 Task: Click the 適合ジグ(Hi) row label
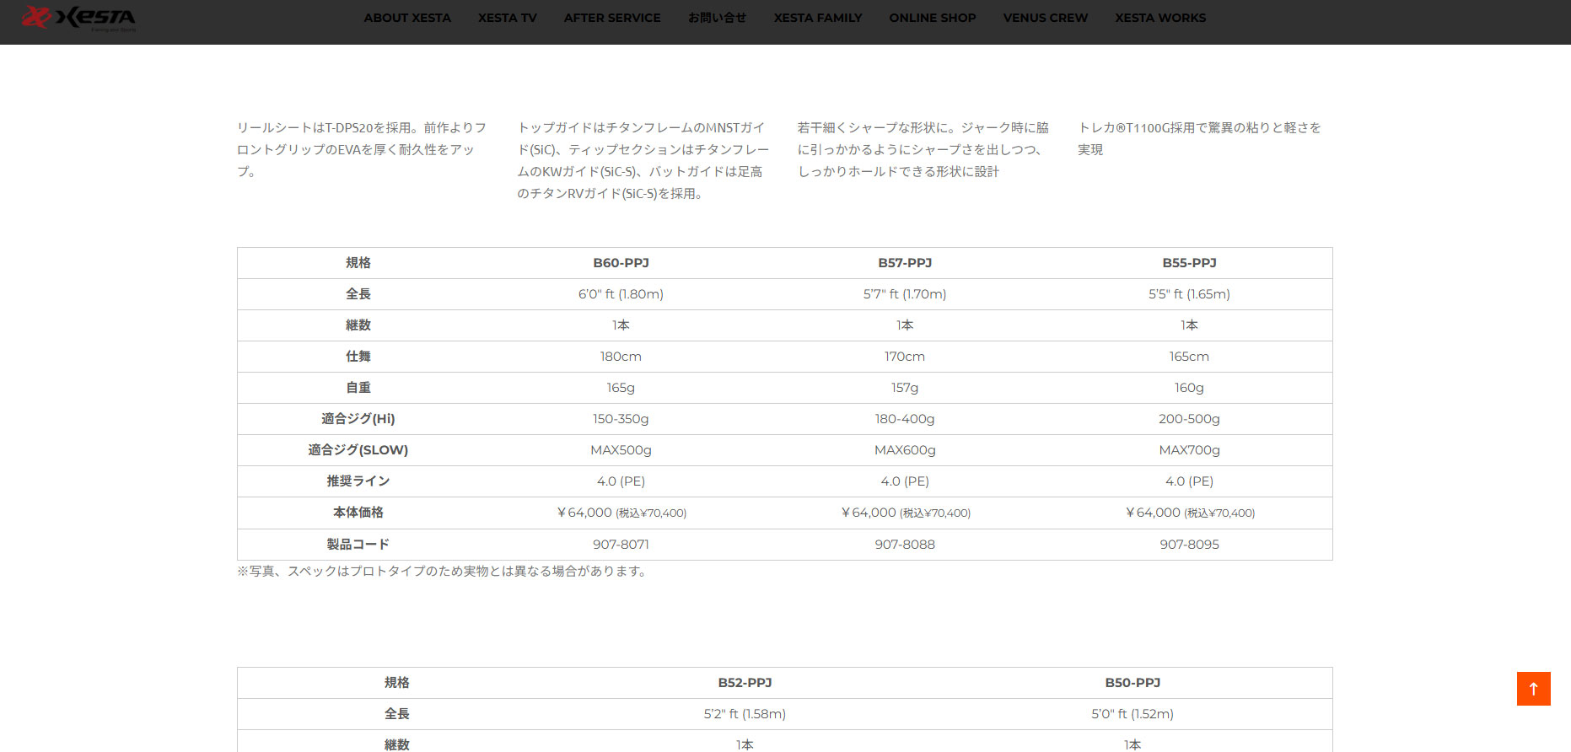[x=358, y=419]
